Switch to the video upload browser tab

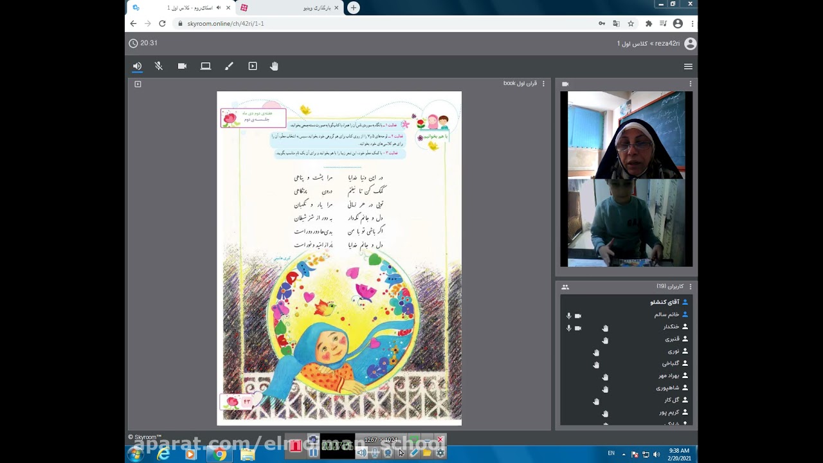tap(289, 8)
